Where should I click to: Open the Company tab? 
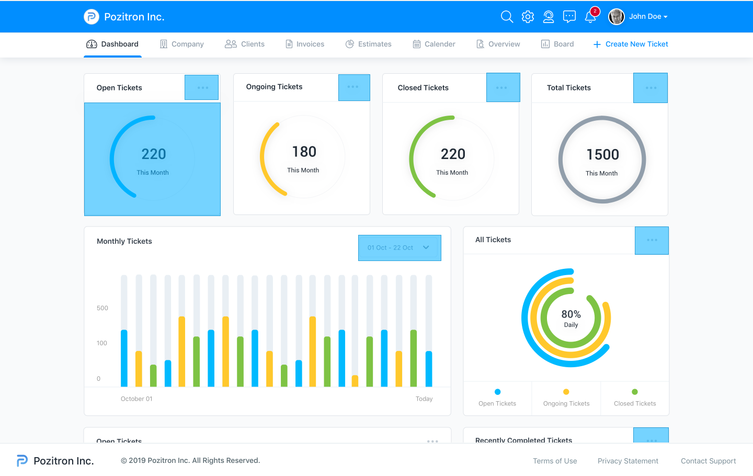pos(181,44)
